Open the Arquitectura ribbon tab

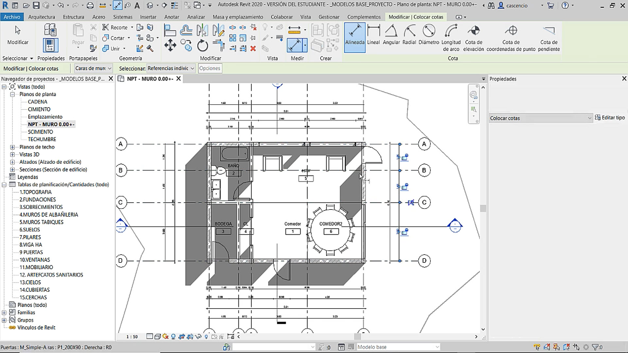(42, 17)
